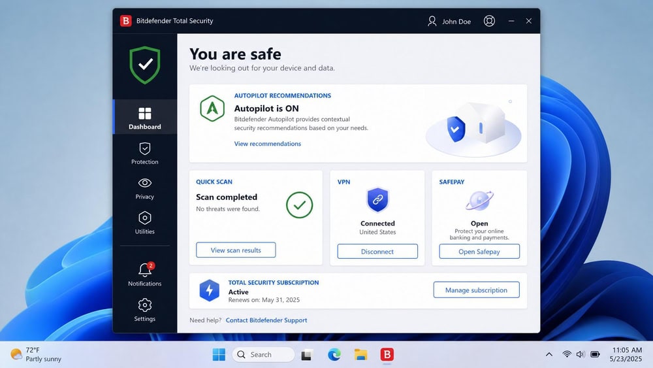Click the TOTAL SECURITY SUBSCRIPTION heading
The height and width of the screenshot is (368, 653).
click(273, 282)
